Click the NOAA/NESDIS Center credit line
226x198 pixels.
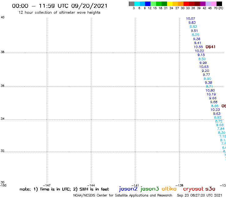[123, 195]
